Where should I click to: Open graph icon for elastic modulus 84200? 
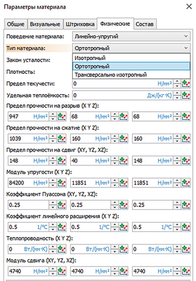(62, 183)
